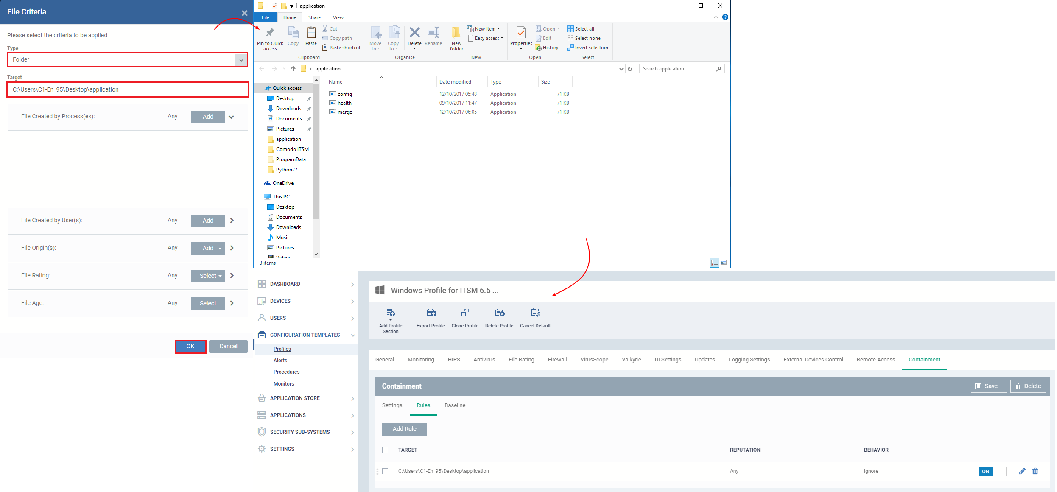Open the New item dropdown in Explorer

(x=484, y=29)
